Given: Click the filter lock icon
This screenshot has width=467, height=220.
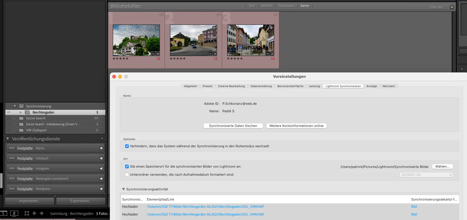Looking at the screenshot, I should pyautogui.click(x=452, y=6).
